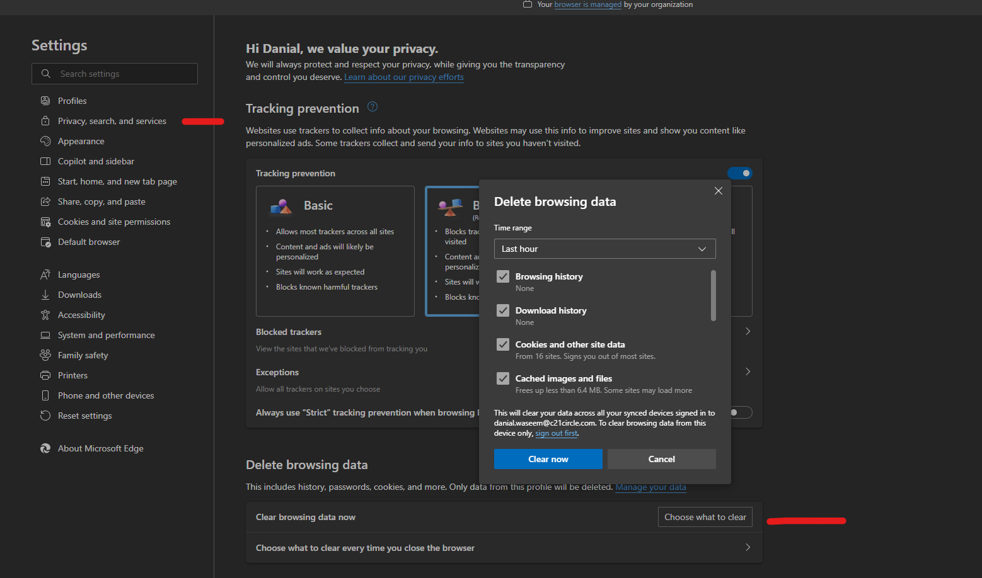
Task: Expand Choose what to clear on close
Action: tap(748, 548)
